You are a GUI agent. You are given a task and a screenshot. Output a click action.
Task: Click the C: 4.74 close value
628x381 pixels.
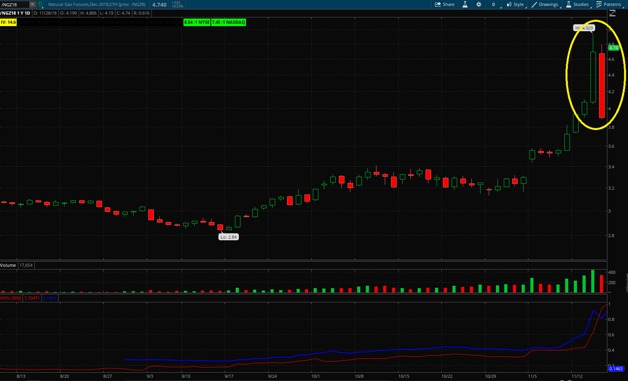[x=123, y=13]
